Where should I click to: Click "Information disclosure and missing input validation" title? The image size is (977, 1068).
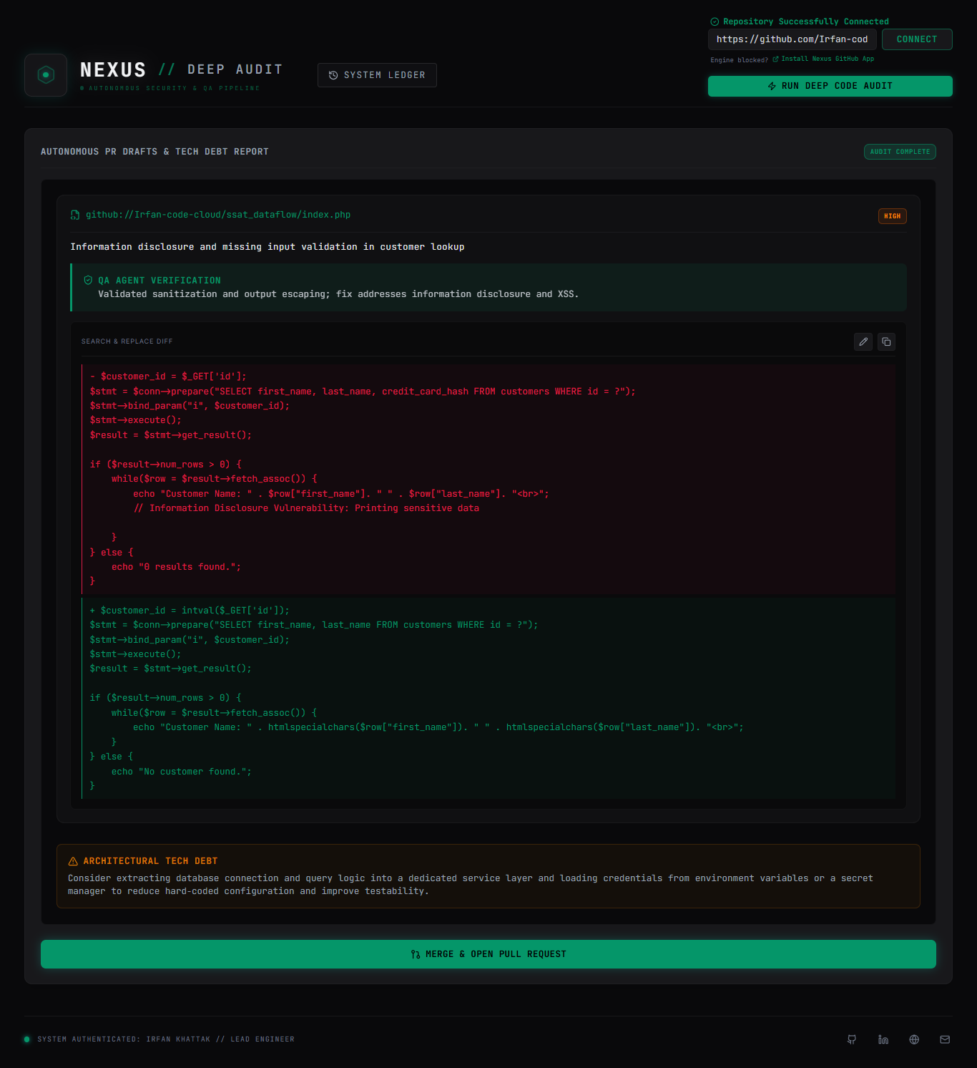point(267,247)
